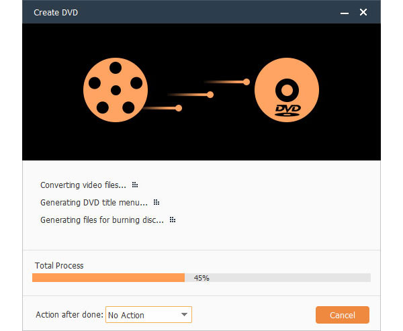Click the spinner beside Generating DVD title menu
403x331 pixels.
[156, 202]
